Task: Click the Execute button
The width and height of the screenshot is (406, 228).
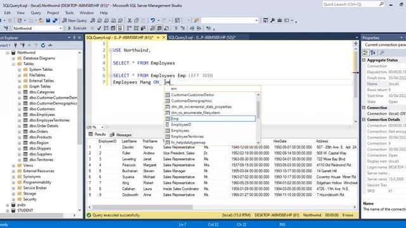Action: [77, 28]
